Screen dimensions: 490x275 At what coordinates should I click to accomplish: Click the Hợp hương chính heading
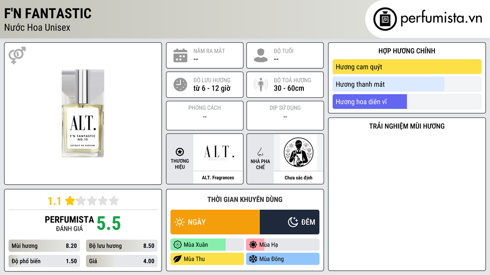[407, 51]
